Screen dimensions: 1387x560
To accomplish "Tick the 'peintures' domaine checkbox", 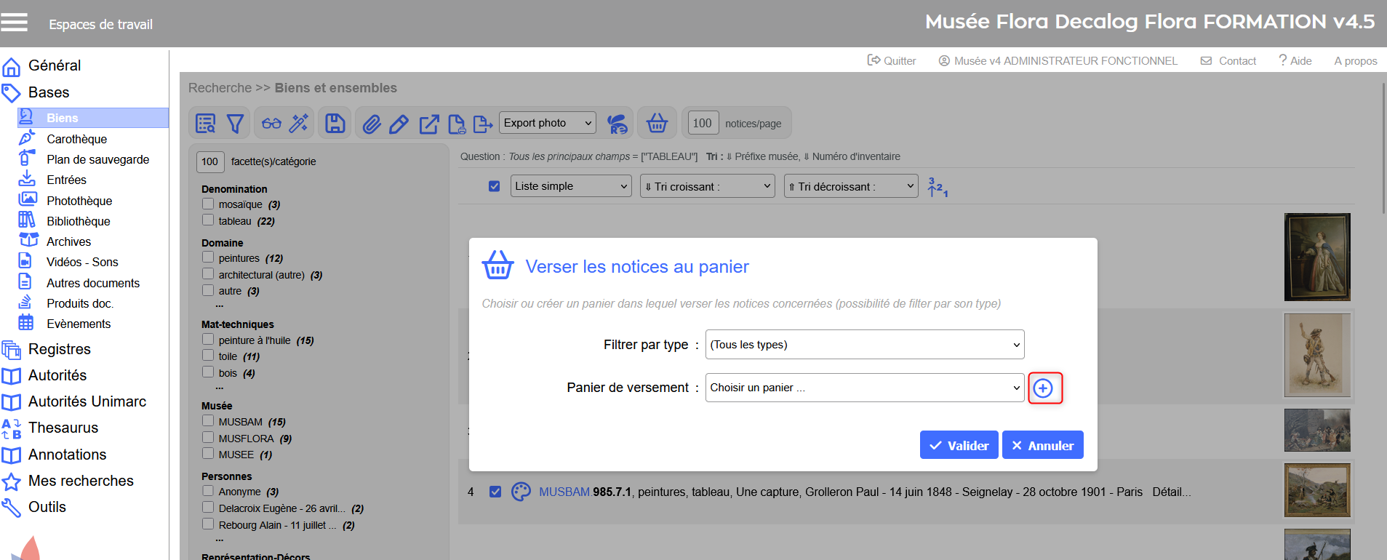I will tap(208, 257).
